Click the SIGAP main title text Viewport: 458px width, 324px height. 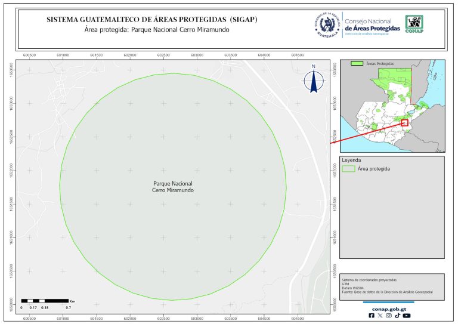pyautogui.click(x=151, y=20)
